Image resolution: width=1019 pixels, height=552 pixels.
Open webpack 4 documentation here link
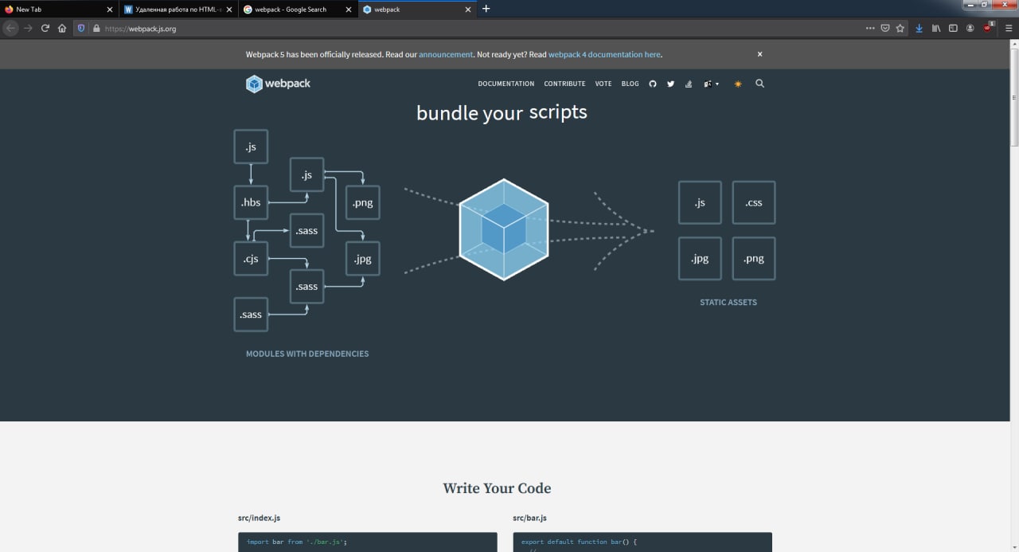coord(604,54)
